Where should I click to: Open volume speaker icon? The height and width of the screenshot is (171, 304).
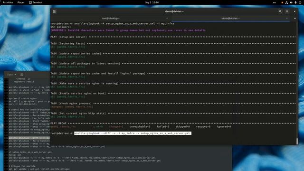(x=291, y=2)
